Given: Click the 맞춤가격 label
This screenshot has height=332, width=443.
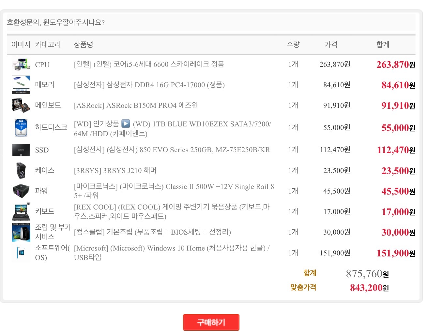Looking at the screenshot, I should (x=303, y=287).
